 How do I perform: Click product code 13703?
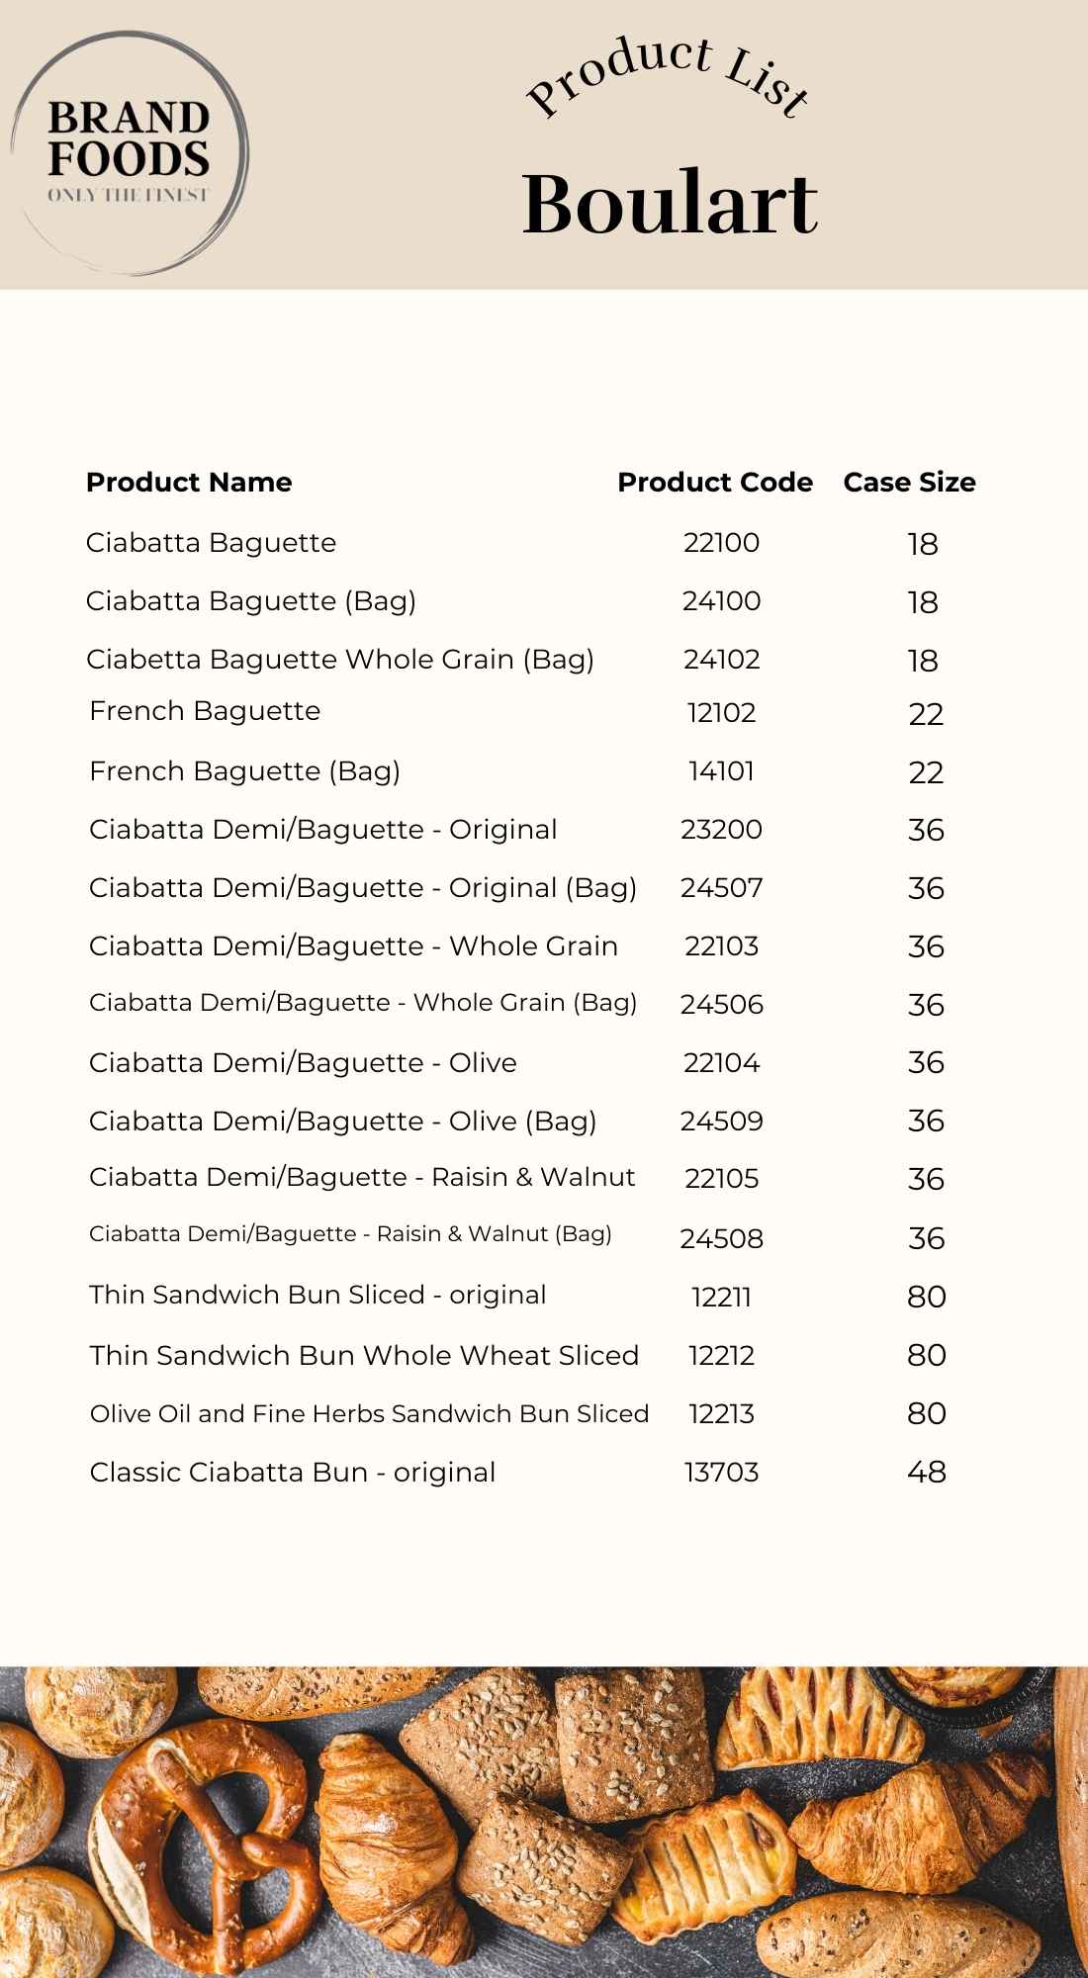(x=721, y=1473)
